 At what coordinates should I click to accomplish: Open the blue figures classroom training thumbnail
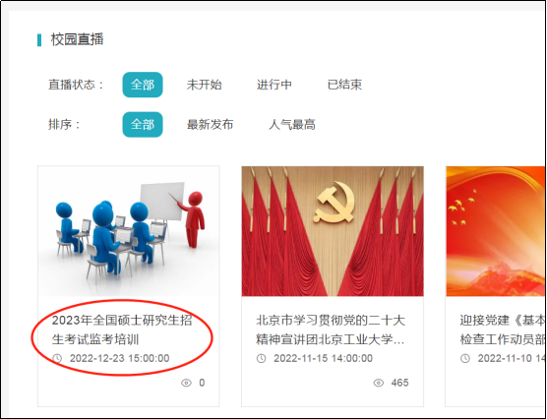(129, 231)
